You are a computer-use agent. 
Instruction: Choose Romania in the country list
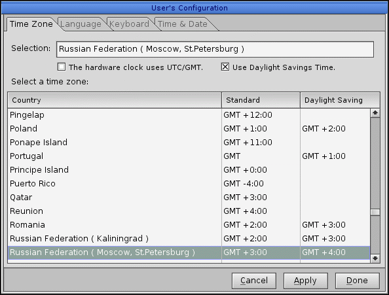tap(189, 225)
